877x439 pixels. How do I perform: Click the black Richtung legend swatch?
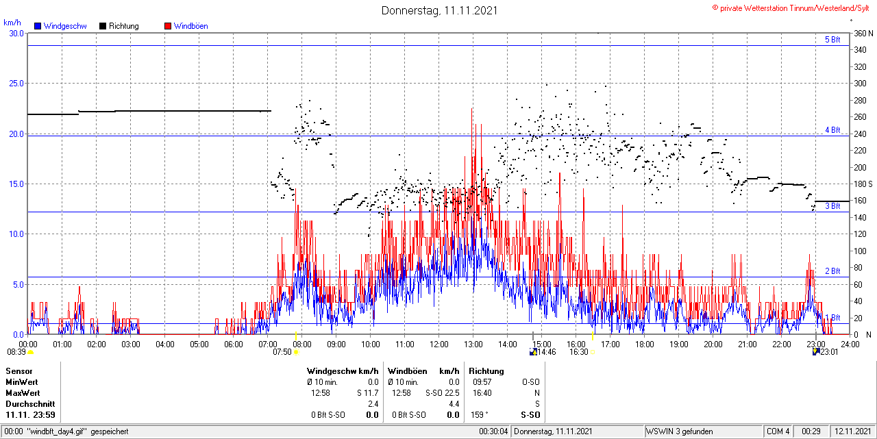pyautogui.click(x=103, y=26)
